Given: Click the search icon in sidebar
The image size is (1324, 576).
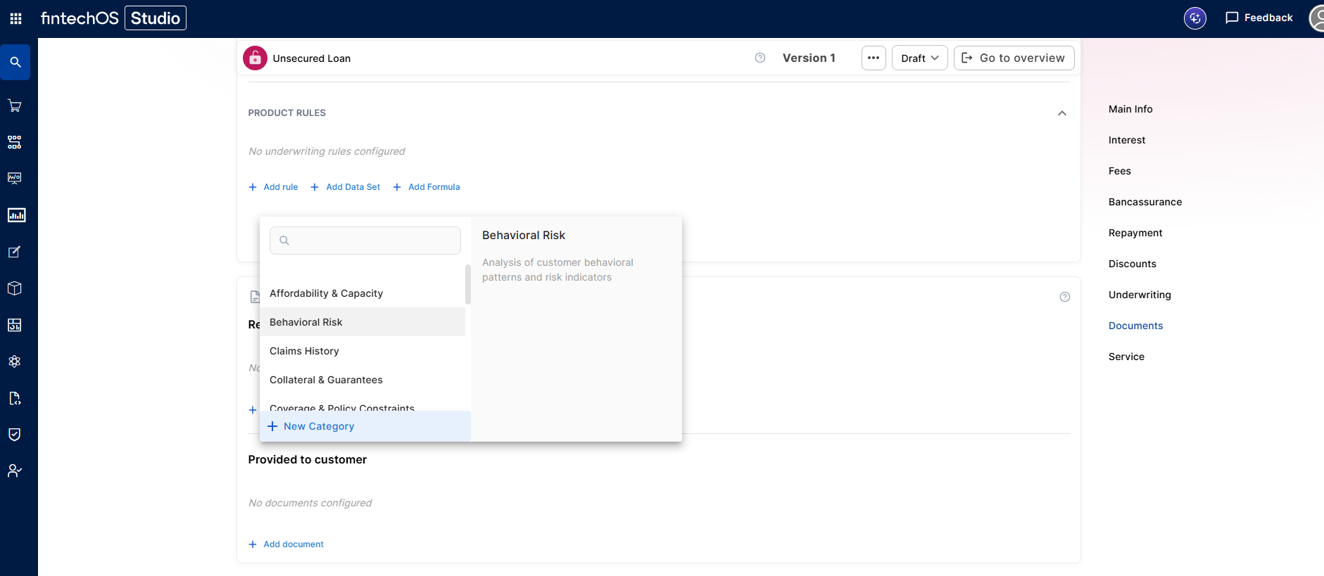Looking at the screenshot, I should pyautogui.click(x=15, y=62).
